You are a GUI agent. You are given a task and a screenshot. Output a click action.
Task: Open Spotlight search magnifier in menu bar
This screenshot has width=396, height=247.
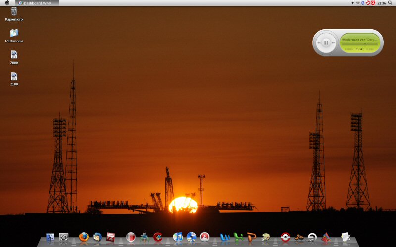pyautogui.click(x=391, y=3)
